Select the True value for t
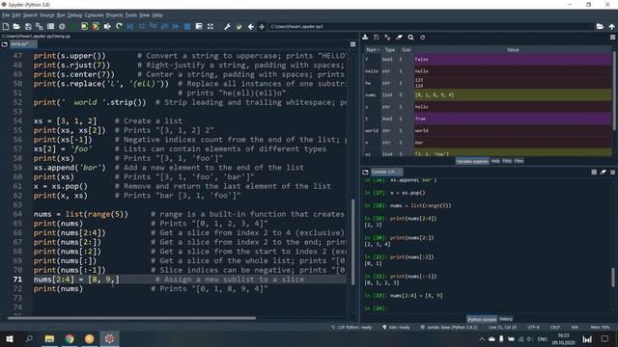The image size is (618, 347). [513, 119]
